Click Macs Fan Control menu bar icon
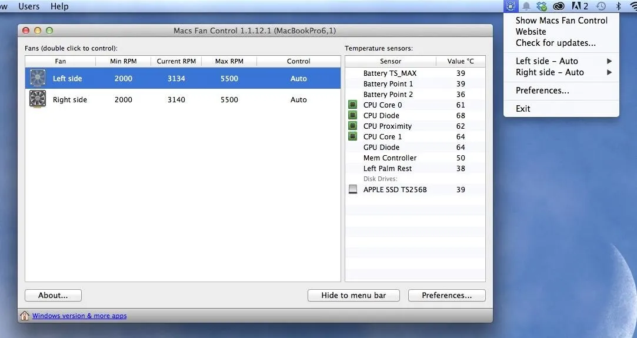The image size is (637, 338). point(511,6)
